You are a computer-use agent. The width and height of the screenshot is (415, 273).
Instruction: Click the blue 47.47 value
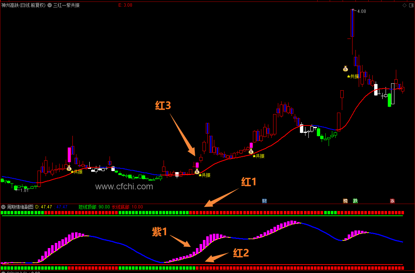[x=62, y=207]
